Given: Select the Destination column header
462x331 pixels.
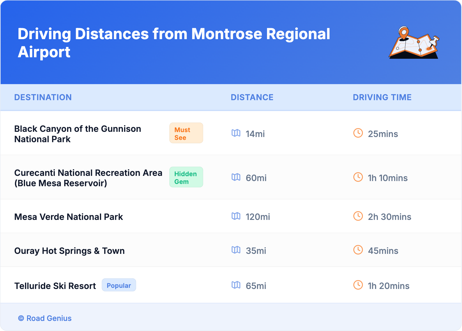Looking at the screenshot, I should tap(43, 97).
